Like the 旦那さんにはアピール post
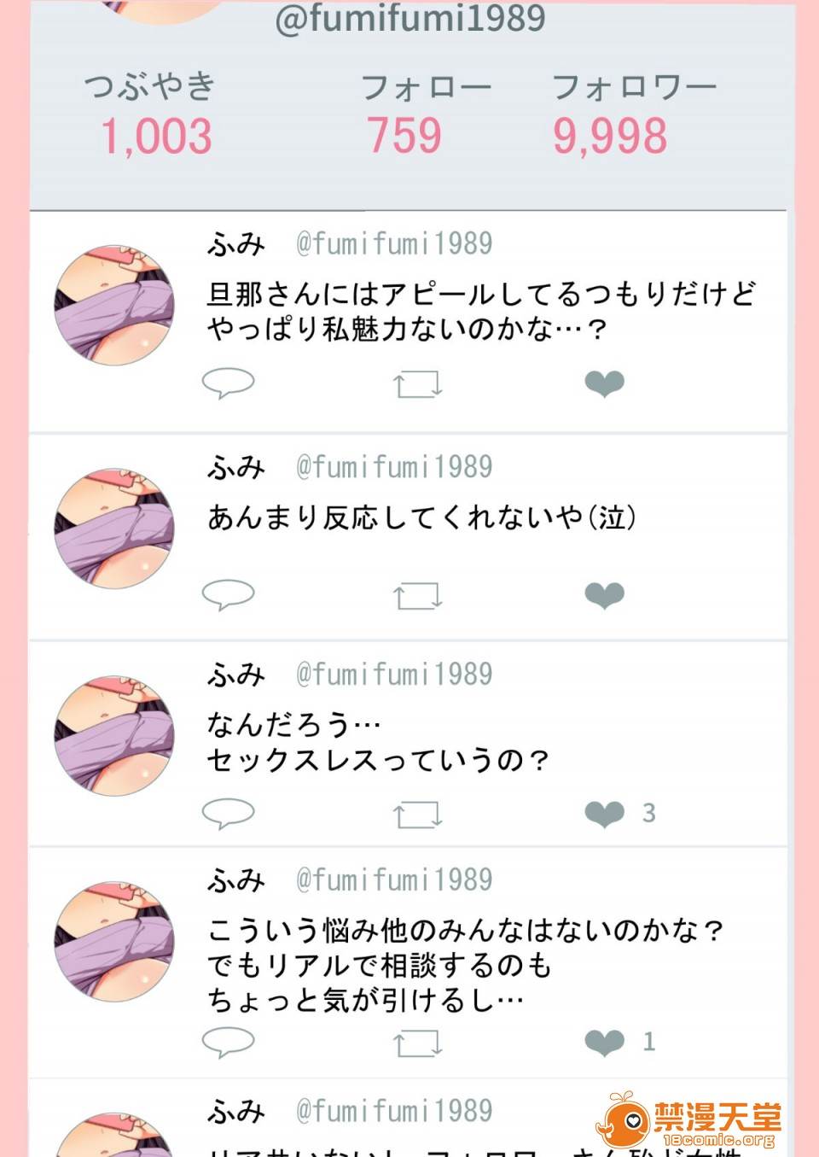This screenshot has height=1157, width=819. (605, 384)
